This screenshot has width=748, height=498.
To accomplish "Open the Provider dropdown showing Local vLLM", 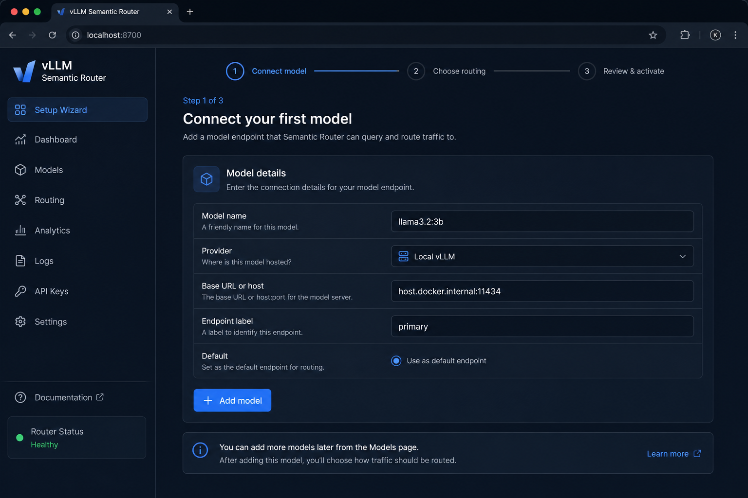I will [542, 256].
